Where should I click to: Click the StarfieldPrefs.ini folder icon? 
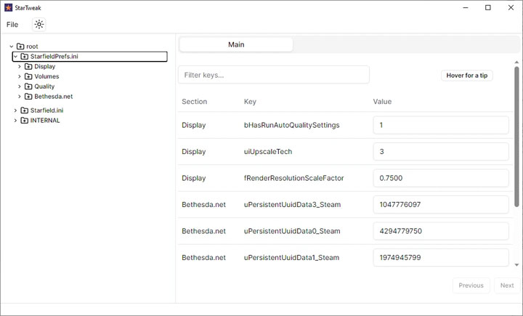coord(24,57)
